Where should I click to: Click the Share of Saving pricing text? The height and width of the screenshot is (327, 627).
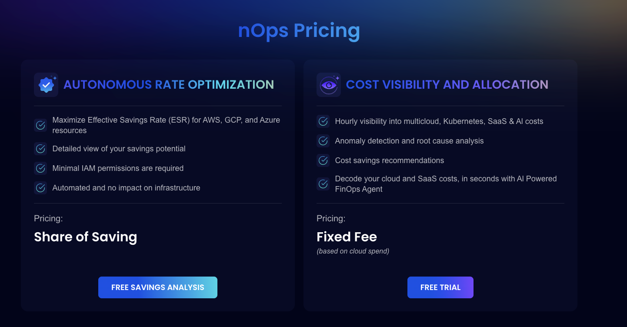point(86,237)
